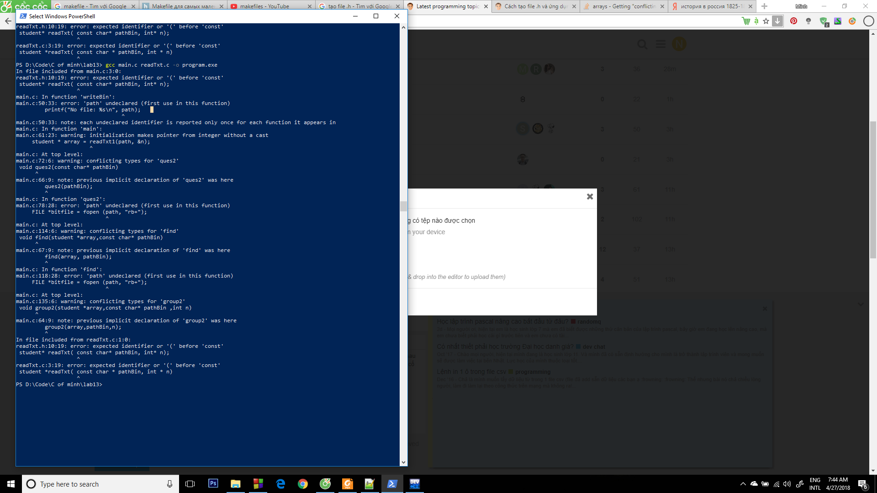
Task: Click the Pinterest extension icon
Action: click(x=794, y=21)
